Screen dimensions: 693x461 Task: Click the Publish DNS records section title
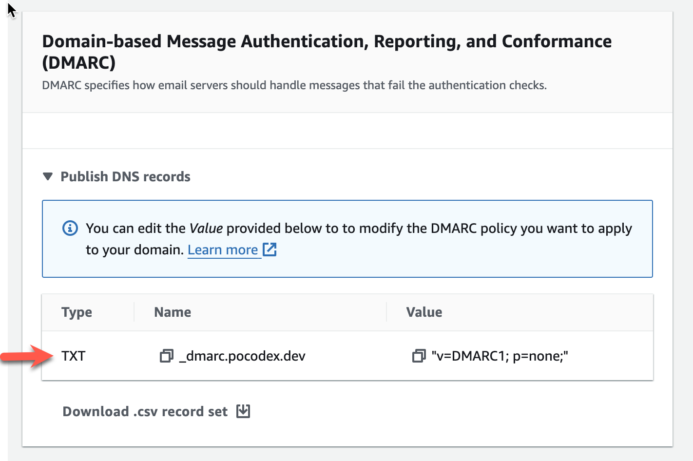[125, 176]
